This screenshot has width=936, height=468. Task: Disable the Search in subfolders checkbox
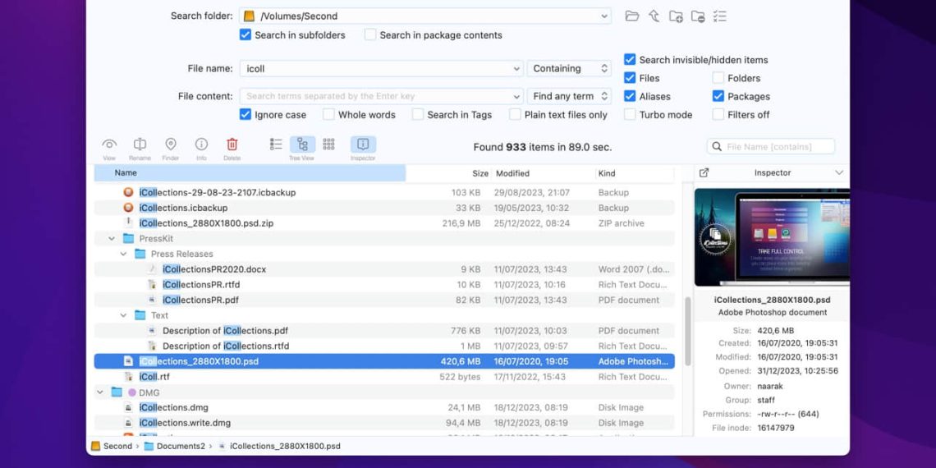tap(245, 35)
